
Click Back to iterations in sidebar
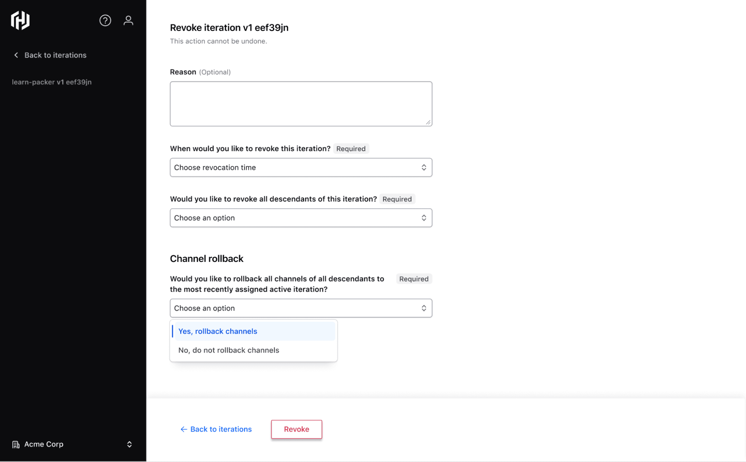[55, 55]
